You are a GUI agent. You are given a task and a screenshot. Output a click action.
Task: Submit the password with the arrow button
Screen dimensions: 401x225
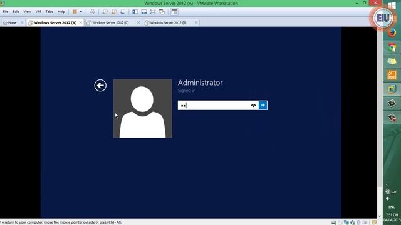(x=263, y=105)
